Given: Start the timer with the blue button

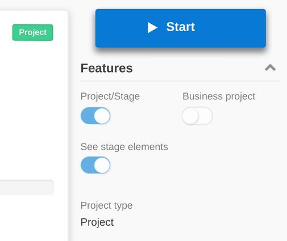Looking at the screenshot, I should [x=181, y=28].
